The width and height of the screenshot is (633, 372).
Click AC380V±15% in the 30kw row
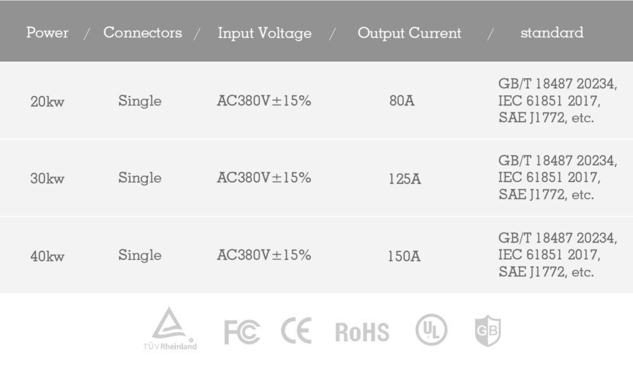[x=264, y=178]
